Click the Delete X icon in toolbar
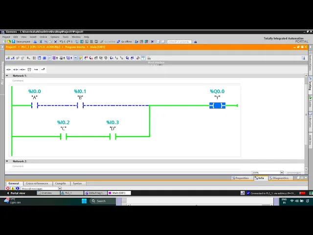This screenshot has height=235, width=313. tap(55, 42)
